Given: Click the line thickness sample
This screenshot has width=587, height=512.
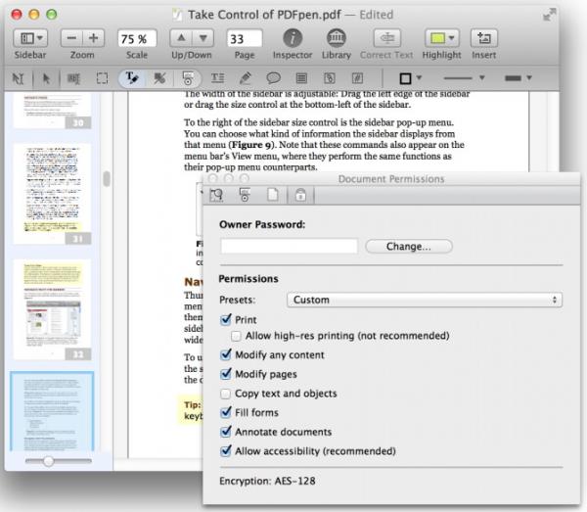Looking at the screenshot, I should tap(513, 78).
